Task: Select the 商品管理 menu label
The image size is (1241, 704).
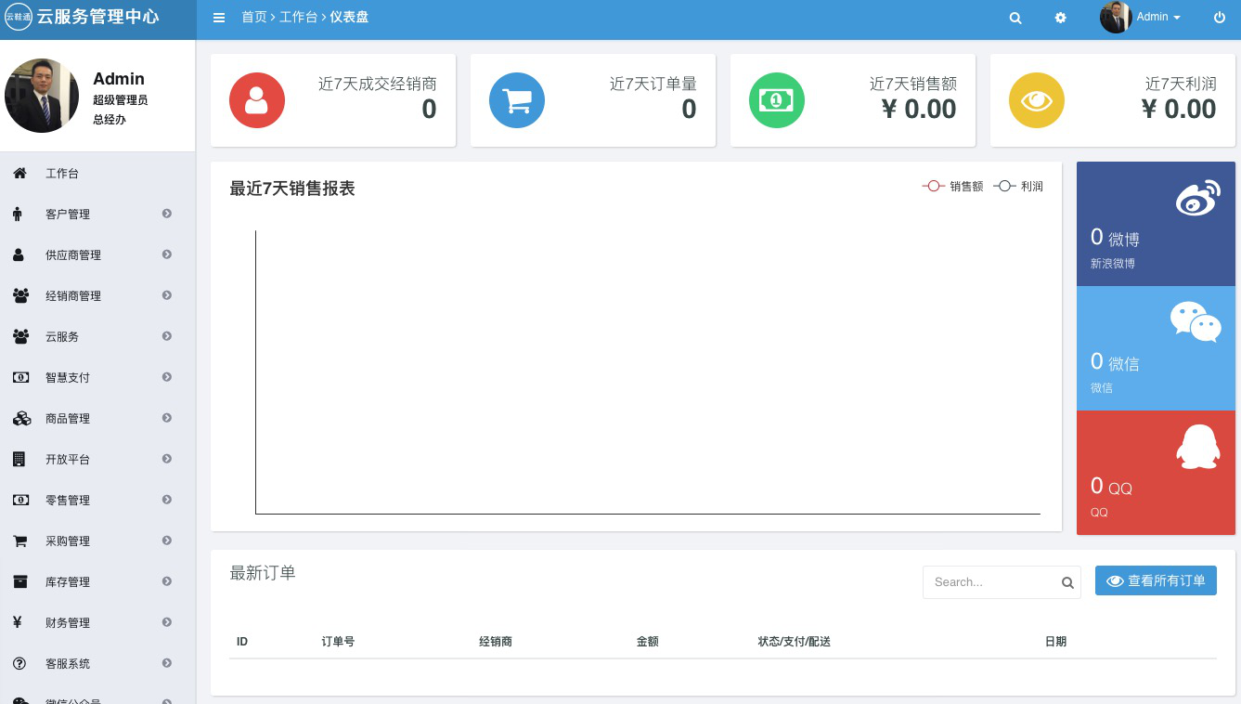Action: click(68, 419)
